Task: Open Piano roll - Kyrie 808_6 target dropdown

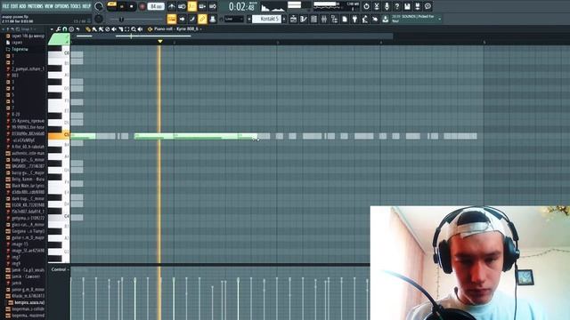Action: (x=177, y=29)
